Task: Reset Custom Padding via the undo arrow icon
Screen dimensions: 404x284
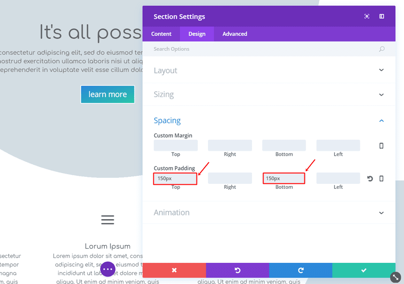Action: [370, 178]
